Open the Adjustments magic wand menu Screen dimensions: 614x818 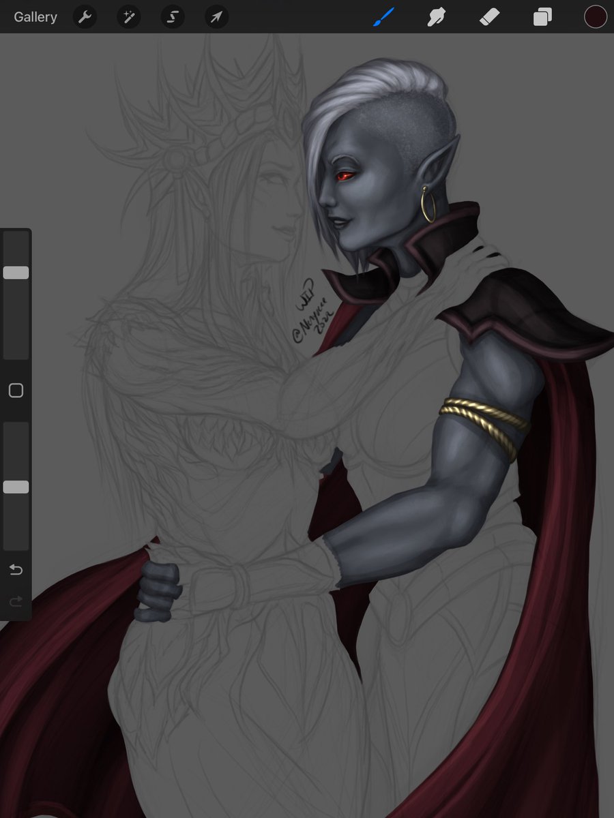(128, 17)
